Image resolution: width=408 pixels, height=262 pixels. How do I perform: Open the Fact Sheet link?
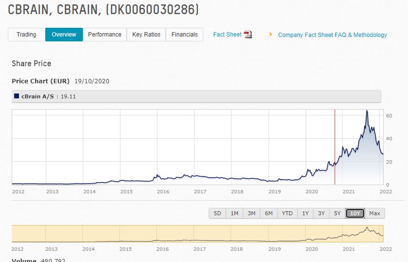click(227, 35)
